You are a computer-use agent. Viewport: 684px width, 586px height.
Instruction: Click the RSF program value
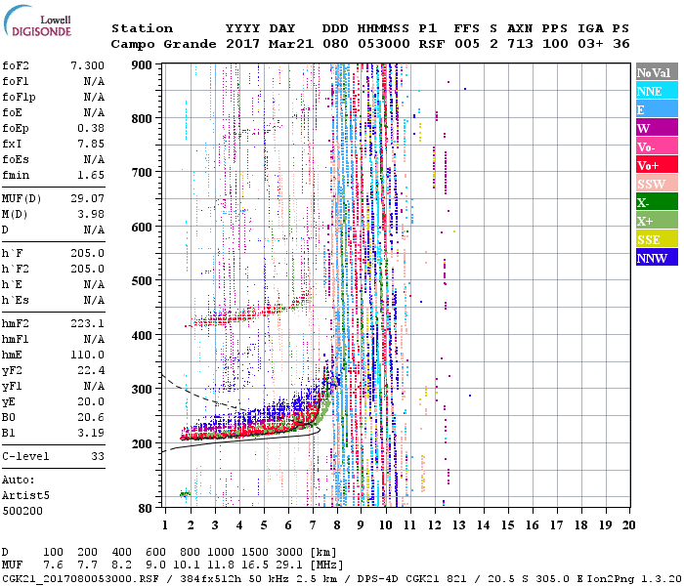[432, 44]
